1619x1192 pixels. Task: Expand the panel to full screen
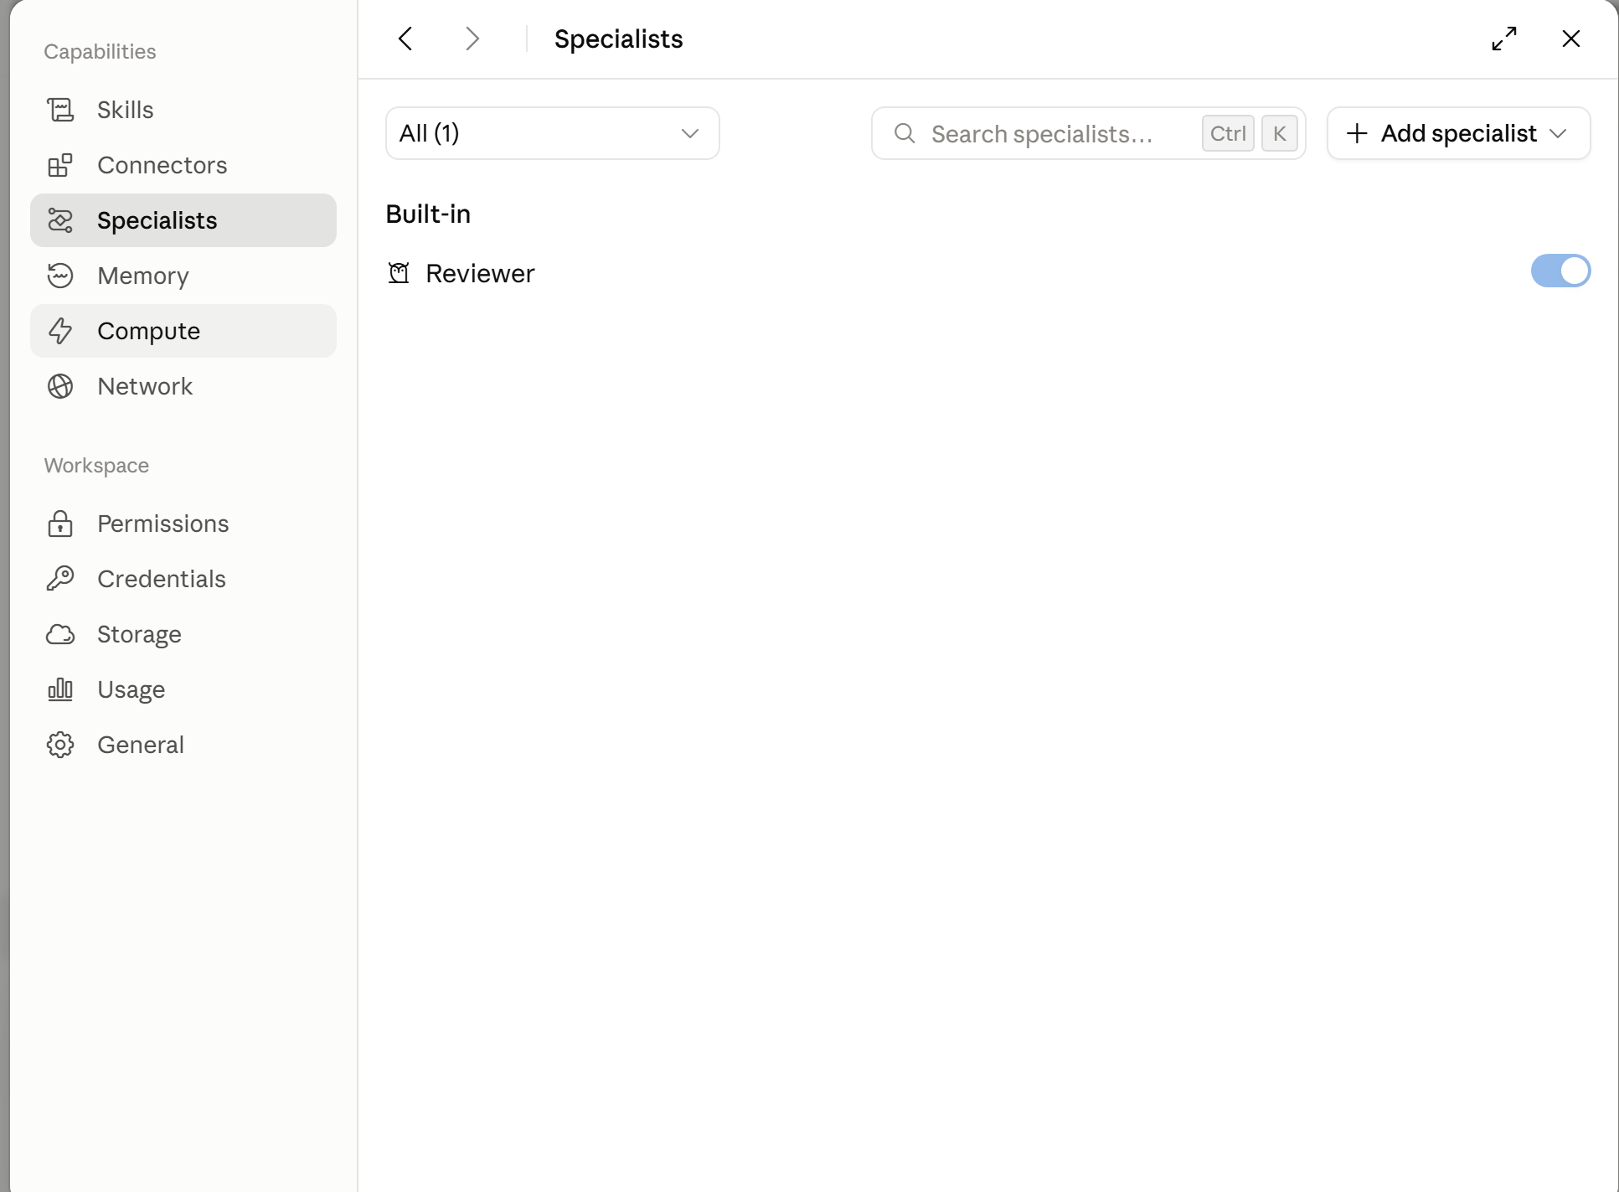(1504, 39)
